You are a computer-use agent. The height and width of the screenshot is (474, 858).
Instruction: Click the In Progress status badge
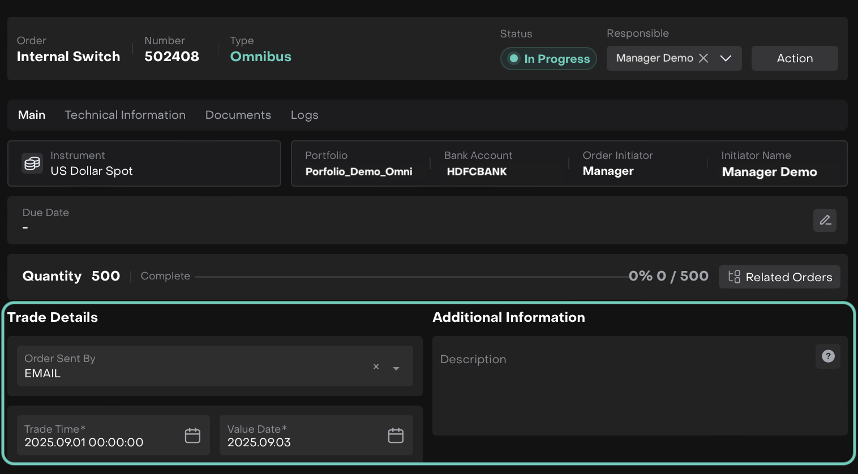[548, 59]
